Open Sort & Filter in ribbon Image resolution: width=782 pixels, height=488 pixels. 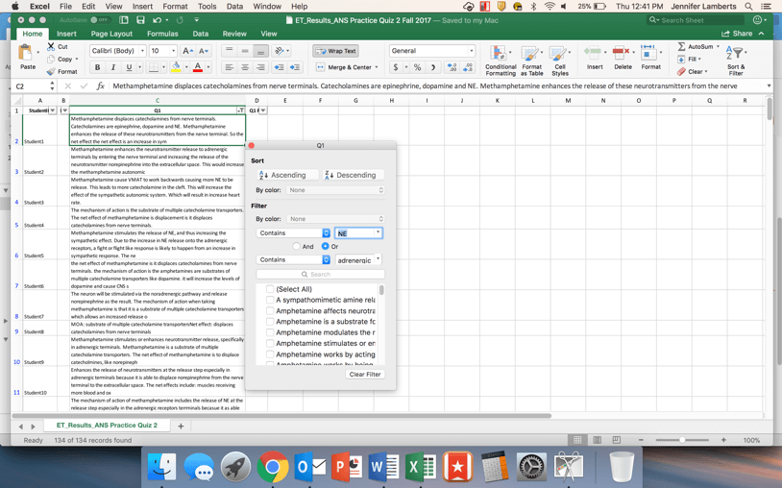[736, 61]
